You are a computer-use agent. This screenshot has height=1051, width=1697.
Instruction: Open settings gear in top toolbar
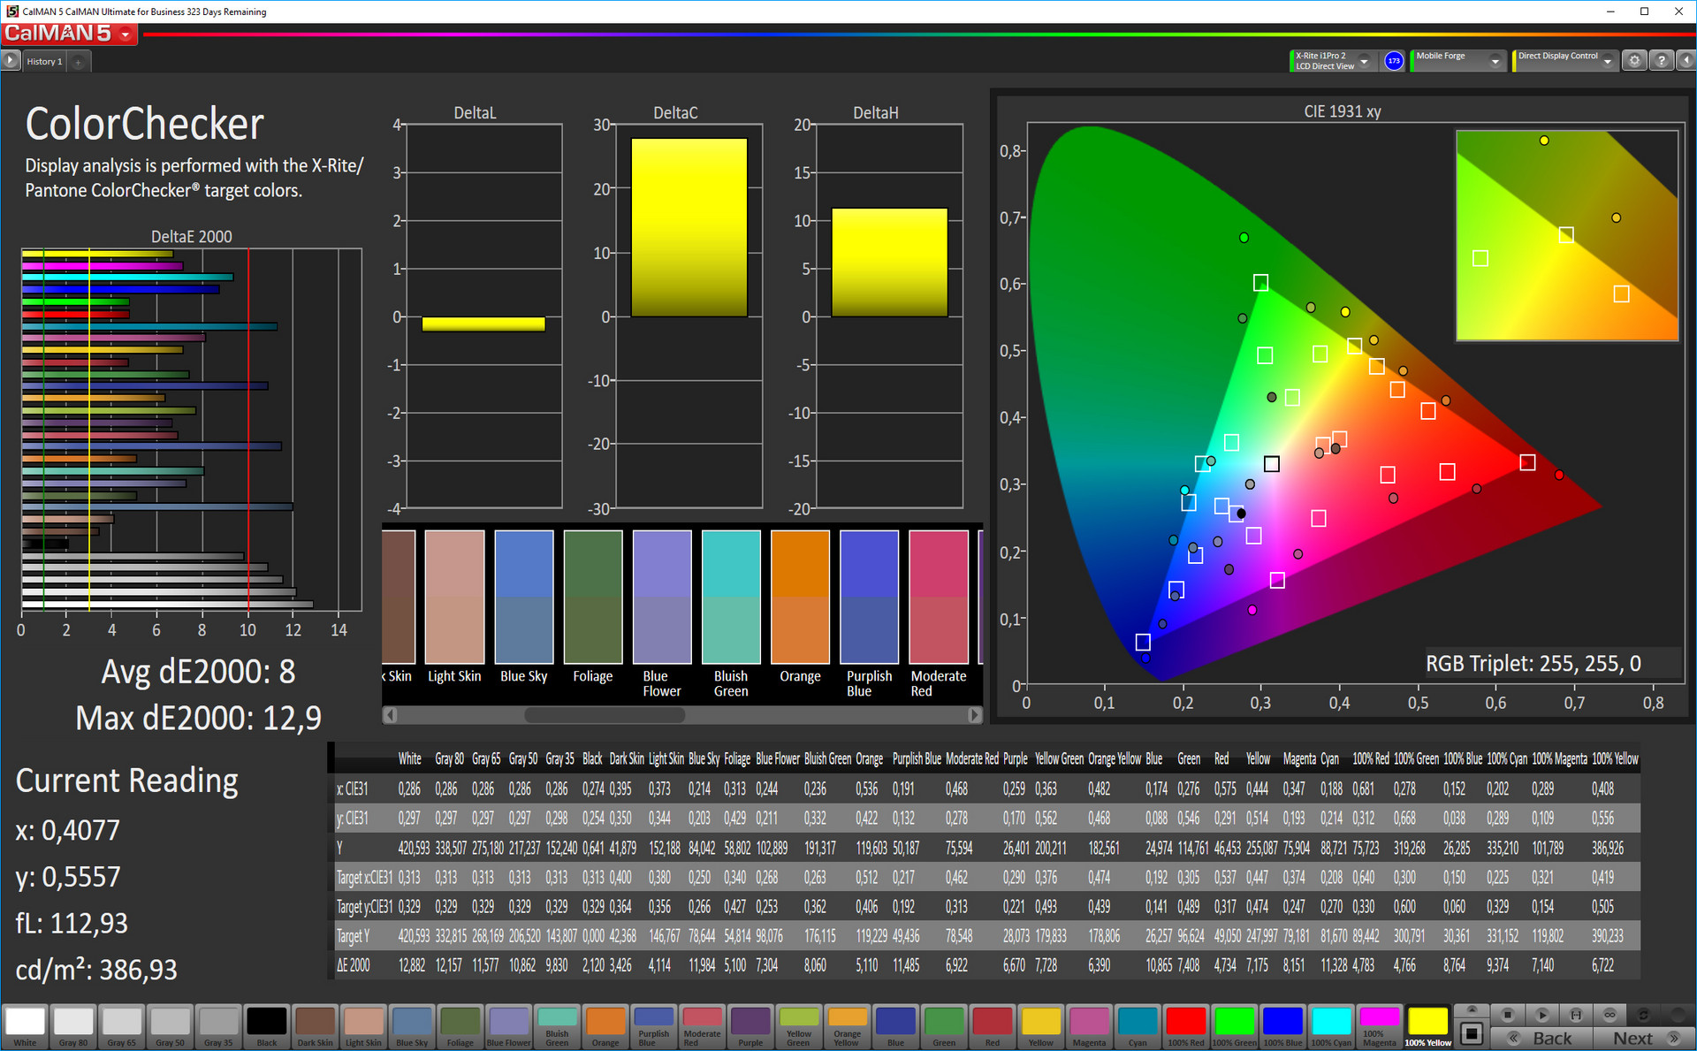1635,61
